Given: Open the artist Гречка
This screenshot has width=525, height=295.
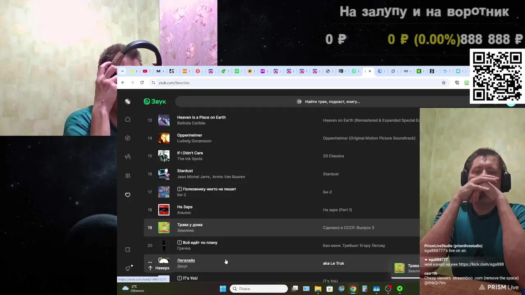Looking at the screenshot, I should coord(184,248).
